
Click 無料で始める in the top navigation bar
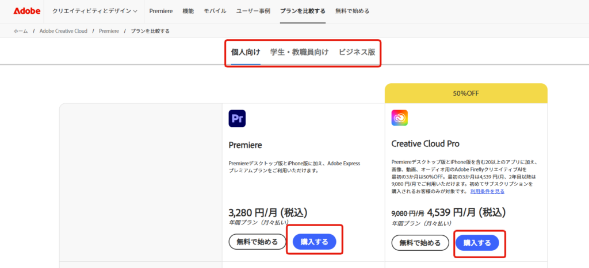352,11
